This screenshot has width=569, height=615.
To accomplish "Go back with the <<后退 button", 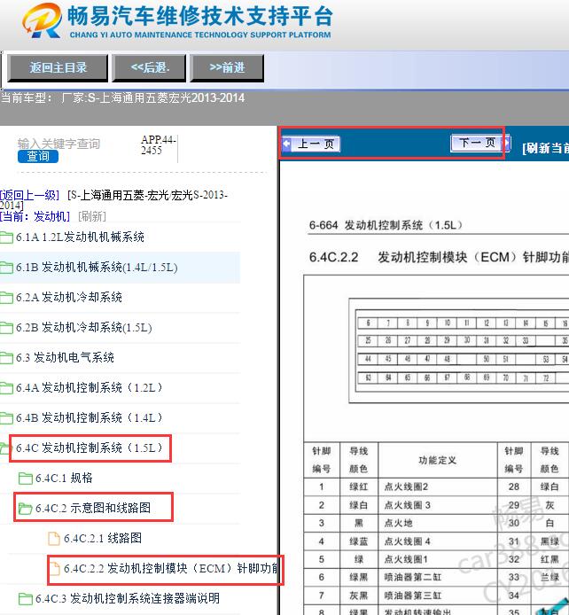I will pyautogui.click(x=150, y=68).
